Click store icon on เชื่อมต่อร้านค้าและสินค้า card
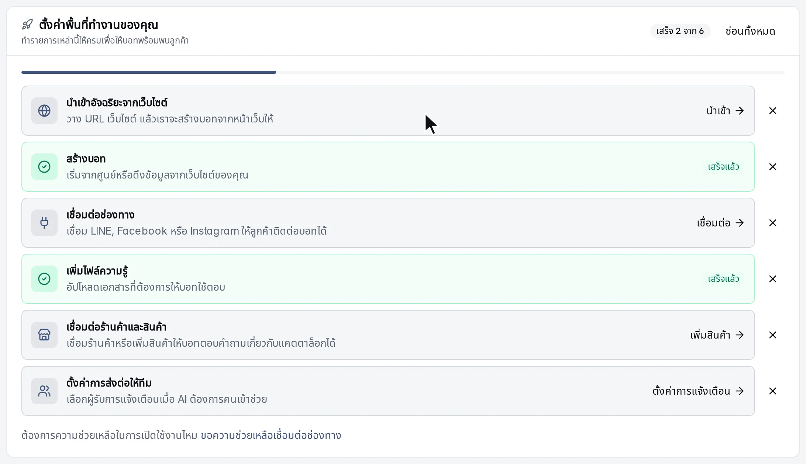Viewport: 806px width, 464px height. pyautogui.click(x=44, y=335)
